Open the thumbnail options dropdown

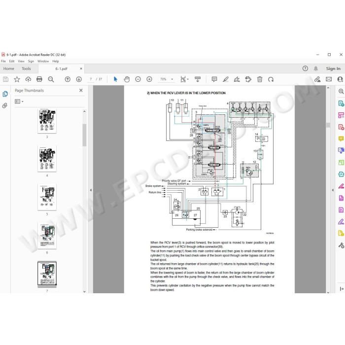click(19, 102)
